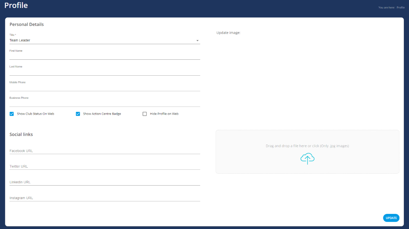The height and width of the screenshot is (229, 409).
Task: Open the Title dropdown arrow
Action: (x=197, y=41)
